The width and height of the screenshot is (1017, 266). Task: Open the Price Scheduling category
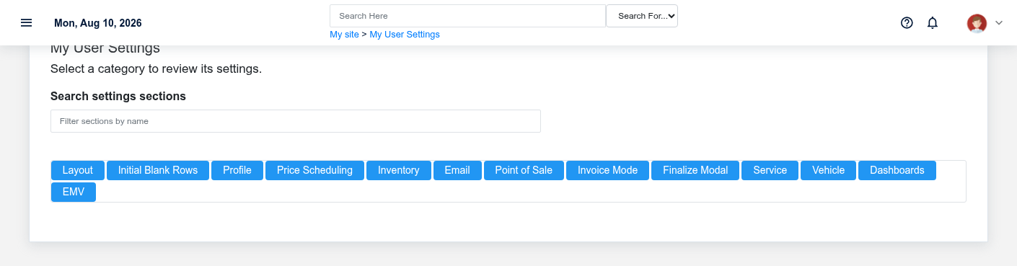pyautogui.click(x=314, y=170)
